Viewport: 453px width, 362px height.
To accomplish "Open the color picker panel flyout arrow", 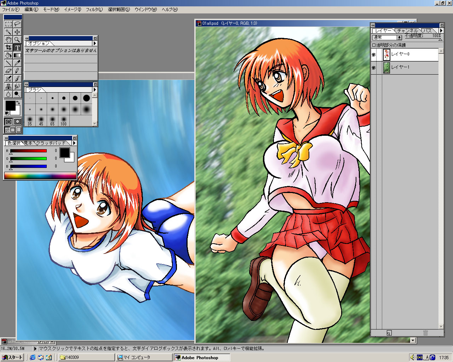I will pos(74,143).
